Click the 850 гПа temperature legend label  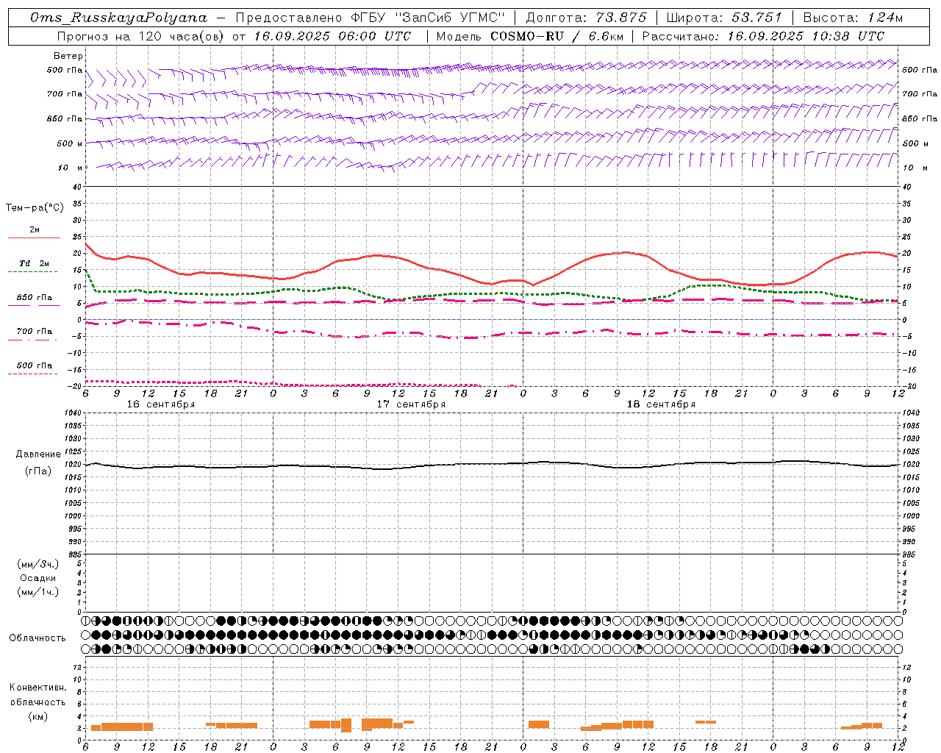[x=34, y=298]
